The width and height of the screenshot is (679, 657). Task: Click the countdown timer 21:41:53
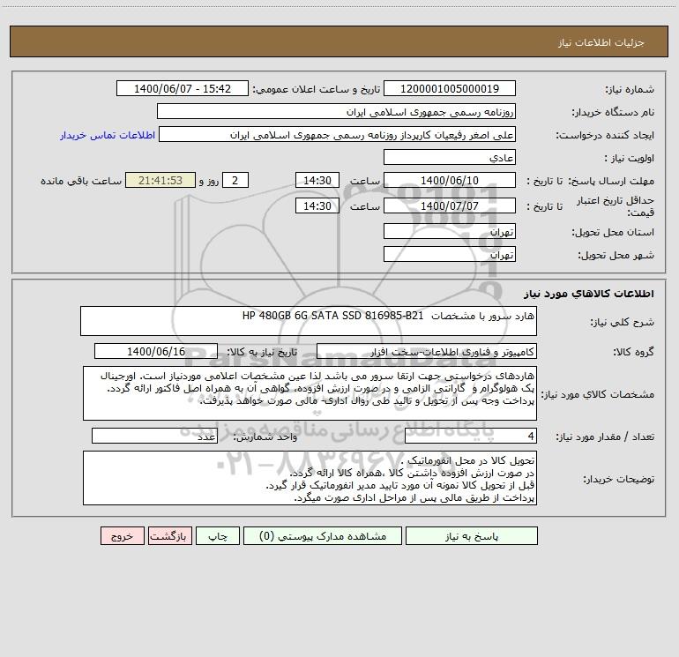tap(160, 180)
